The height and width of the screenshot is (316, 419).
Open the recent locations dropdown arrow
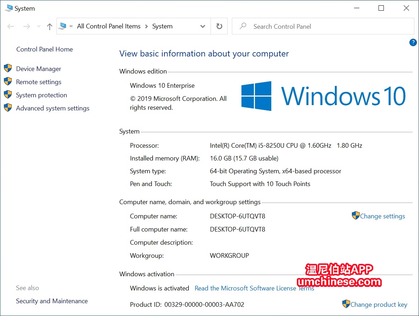(x=39, y=26)
